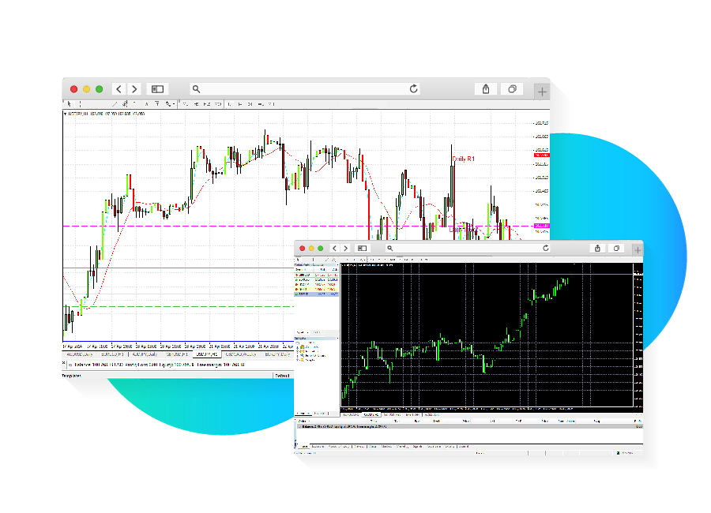
Task: Go back in the smaller front window
Action: click(335, 248)
